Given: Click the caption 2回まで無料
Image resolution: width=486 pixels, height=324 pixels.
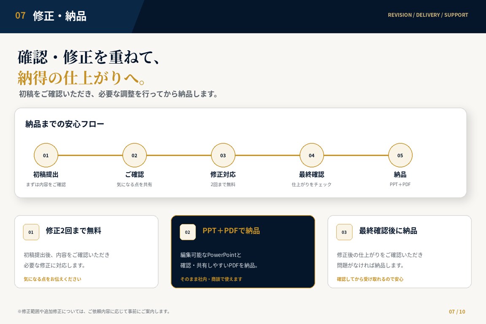Looking at the screenshot, I should click(x=223, y=184).
